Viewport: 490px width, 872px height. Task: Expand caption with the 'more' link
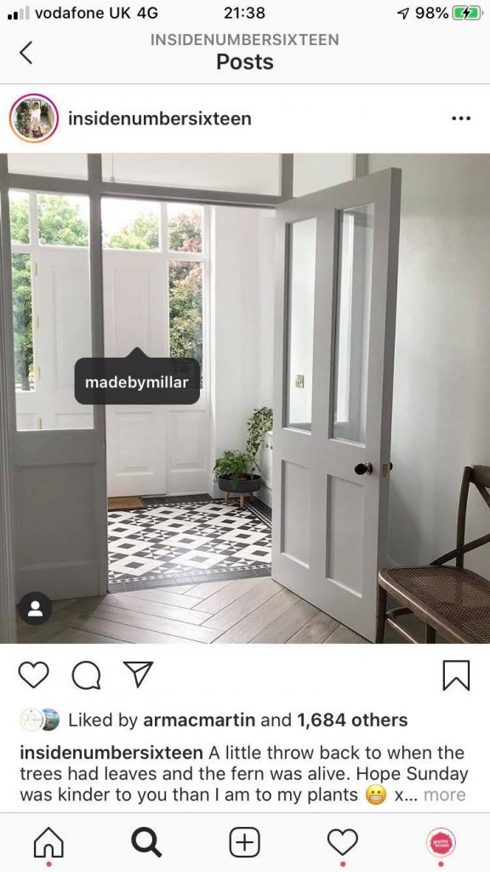coord(444,795)
